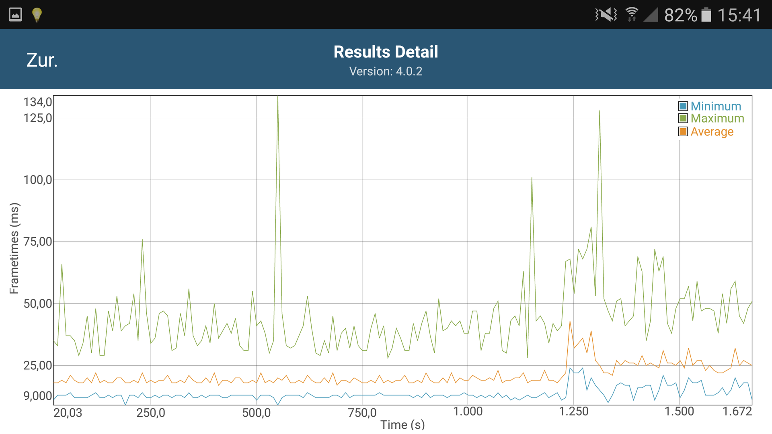
Task: Toggle the Average series legend label
Action: (x=712, y=132)
